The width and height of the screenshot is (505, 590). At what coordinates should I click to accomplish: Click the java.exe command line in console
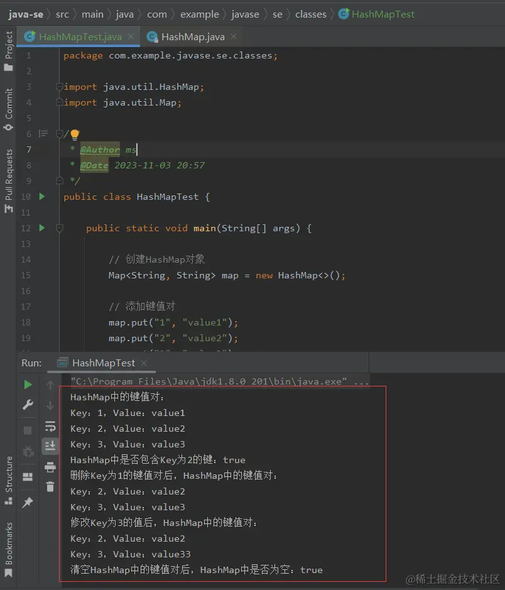point(220,381)
